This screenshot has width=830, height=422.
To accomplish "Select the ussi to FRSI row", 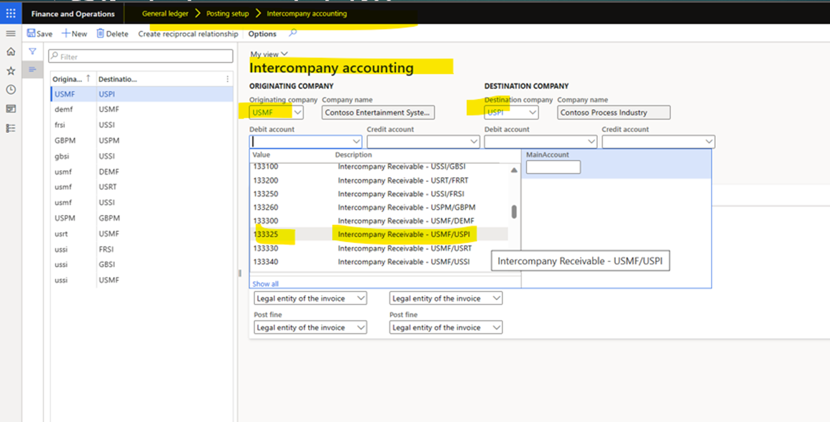I will click(x=142, y=249).
